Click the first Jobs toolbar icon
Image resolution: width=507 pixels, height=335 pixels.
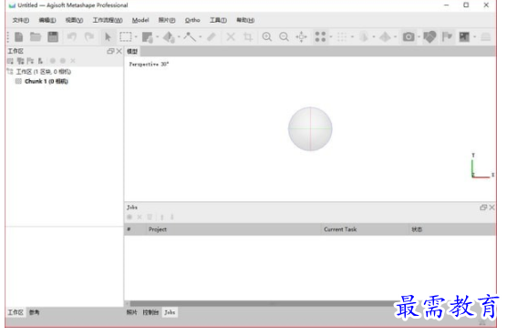(129, 218)
